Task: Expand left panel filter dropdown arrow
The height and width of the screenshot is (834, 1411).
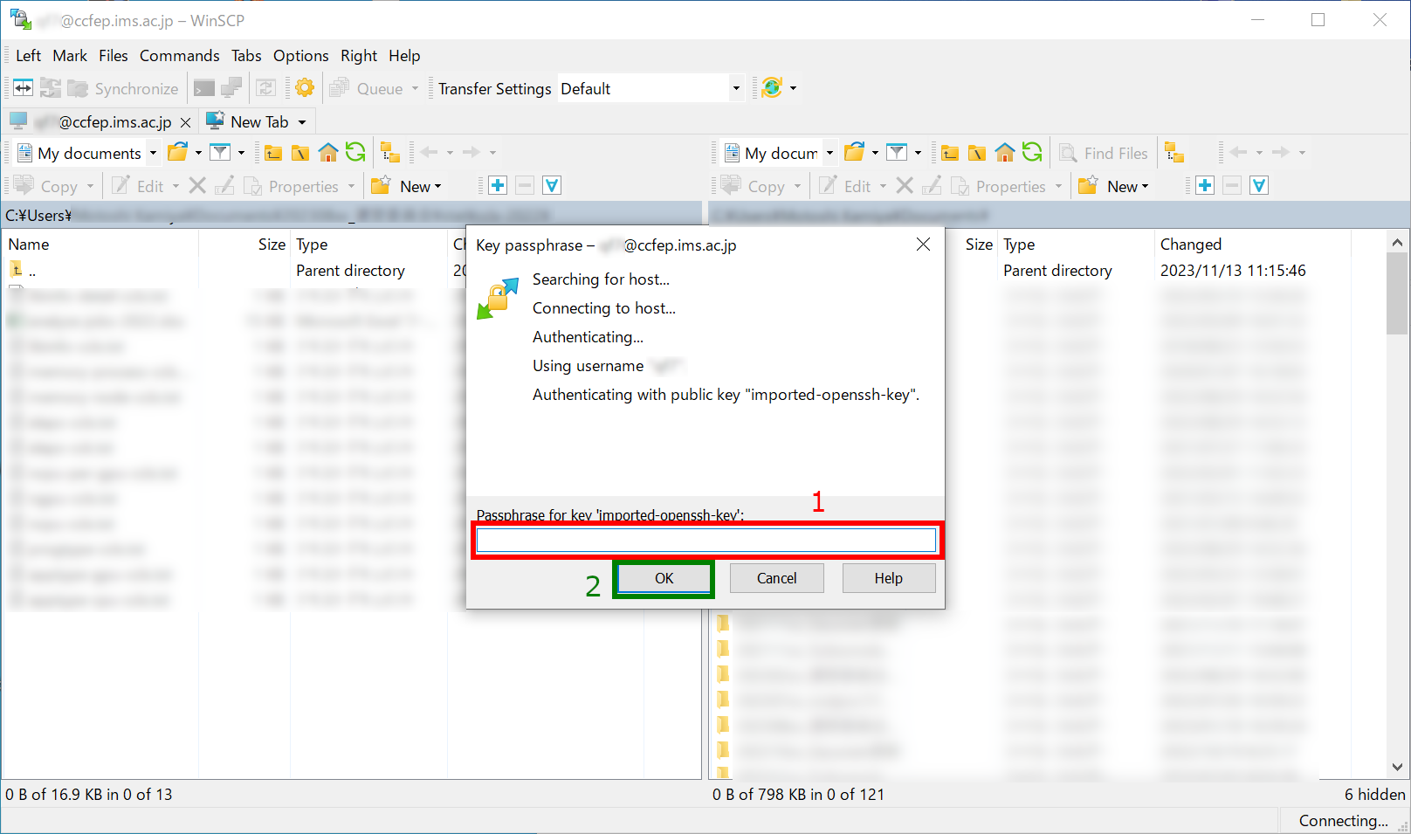Action: pos(241,153)
